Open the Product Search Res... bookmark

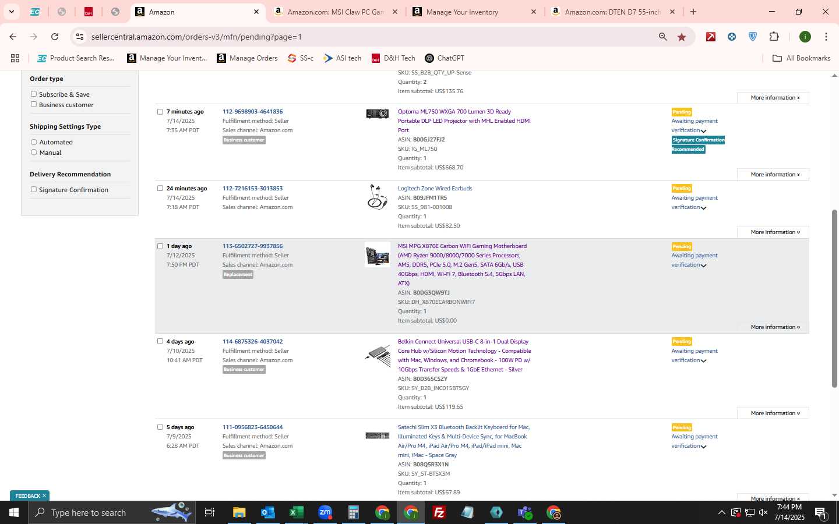(76, 58)
